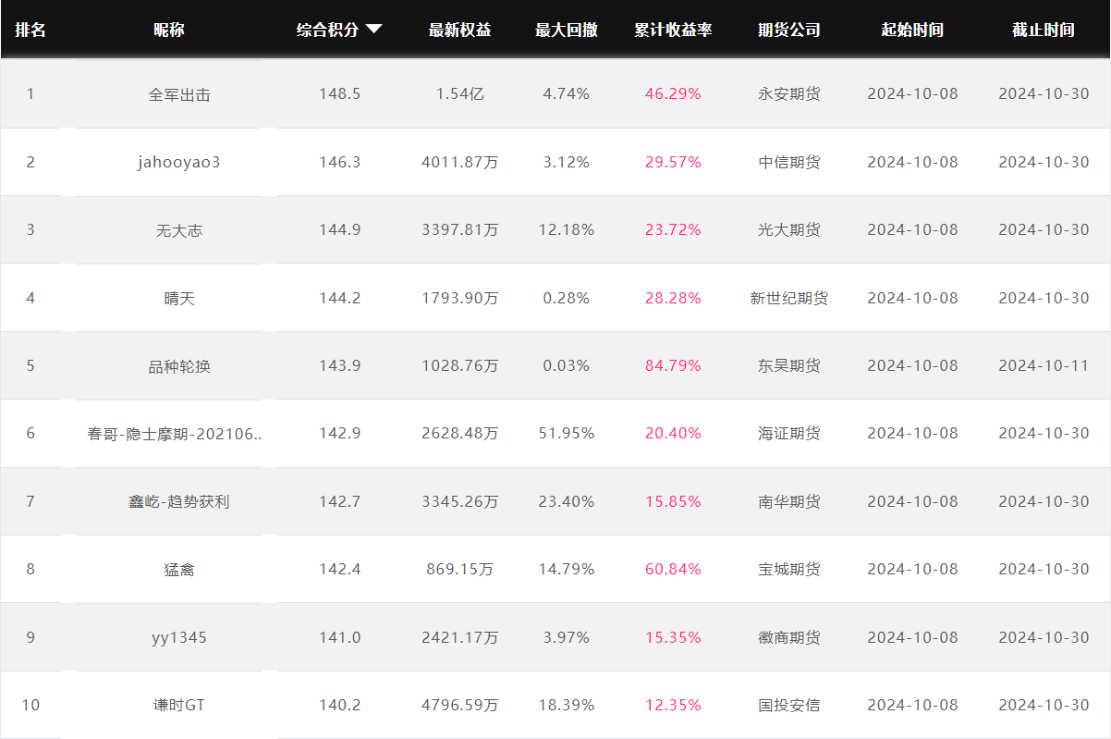This screenshot has height=739, width=1111.
Task: Click 光大期货 in the company column
Action: click(788, 229)
